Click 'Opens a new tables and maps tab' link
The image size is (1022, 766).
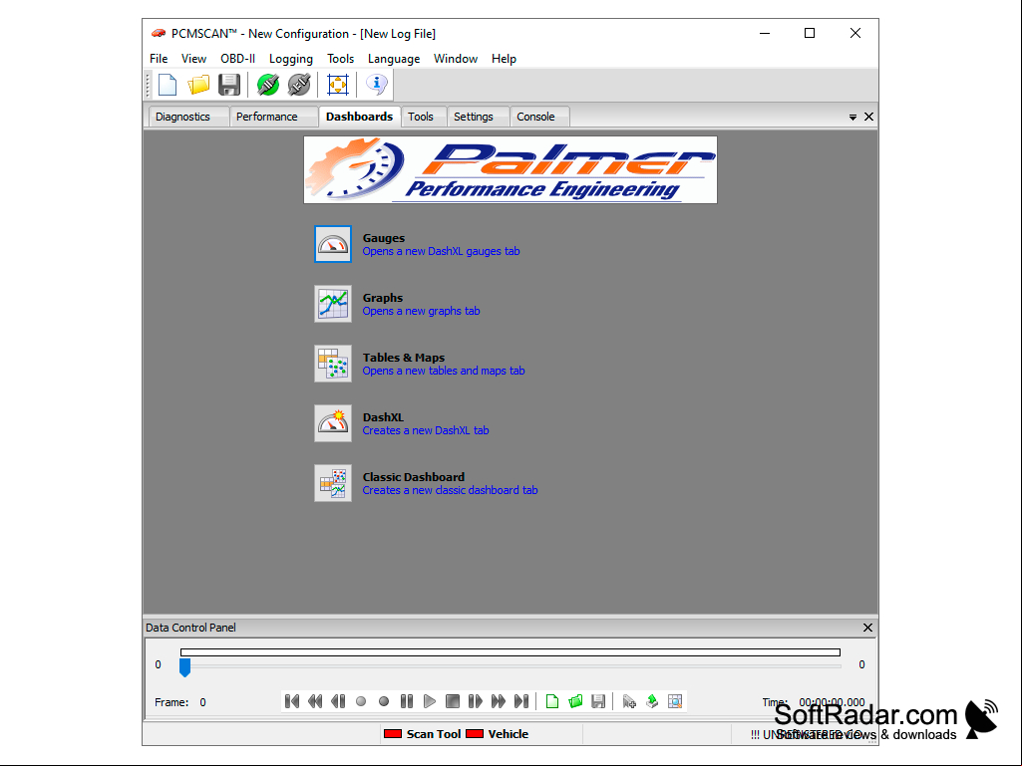444,371
